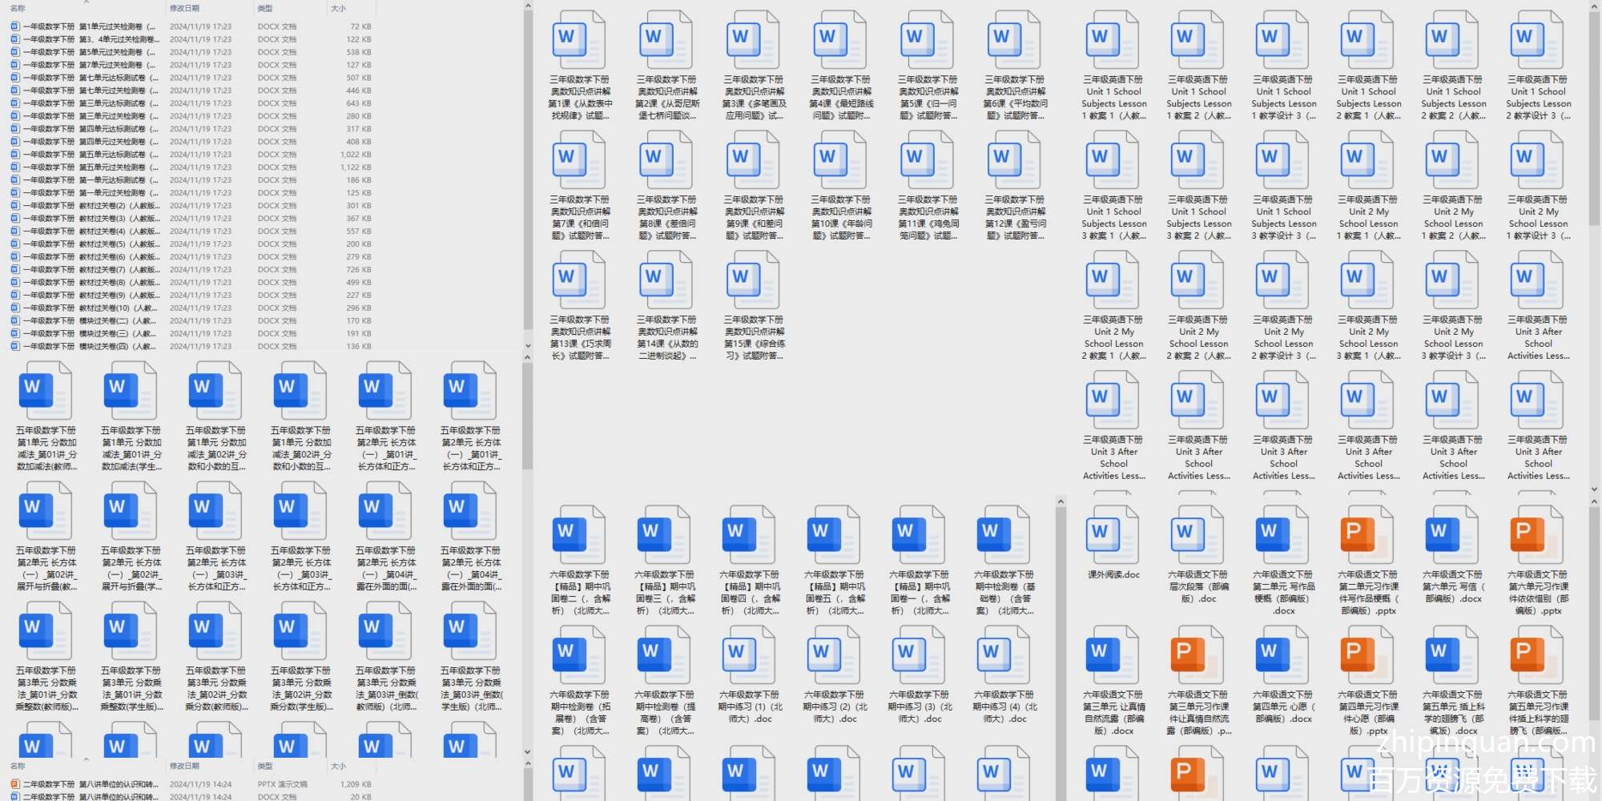Select the 第14课《从数的二进制谈起》 document icon
This screenshot has width=1602, height=801.
(x=666, y=280)
